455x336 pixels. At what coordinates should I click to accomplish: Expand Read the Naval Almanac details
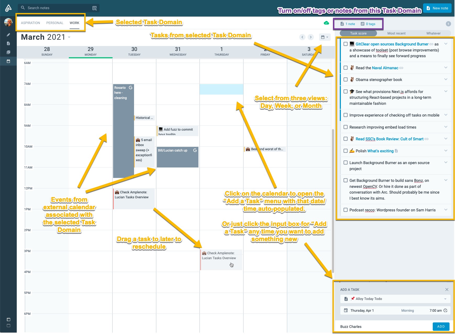(446, 67)
